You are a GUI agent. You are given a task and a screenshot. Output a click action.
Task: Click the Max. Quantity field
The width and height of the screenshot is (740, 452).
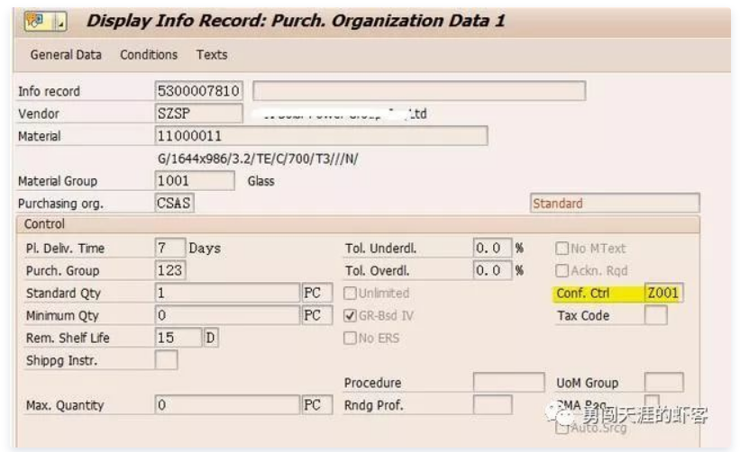click(227, 405)
